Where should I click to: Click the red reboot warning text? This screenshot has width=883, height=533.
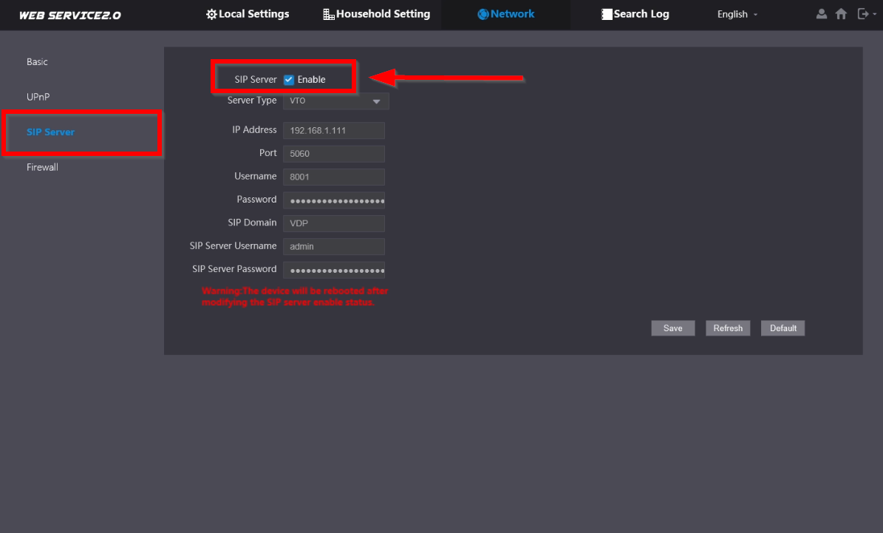tap(295, 296)
